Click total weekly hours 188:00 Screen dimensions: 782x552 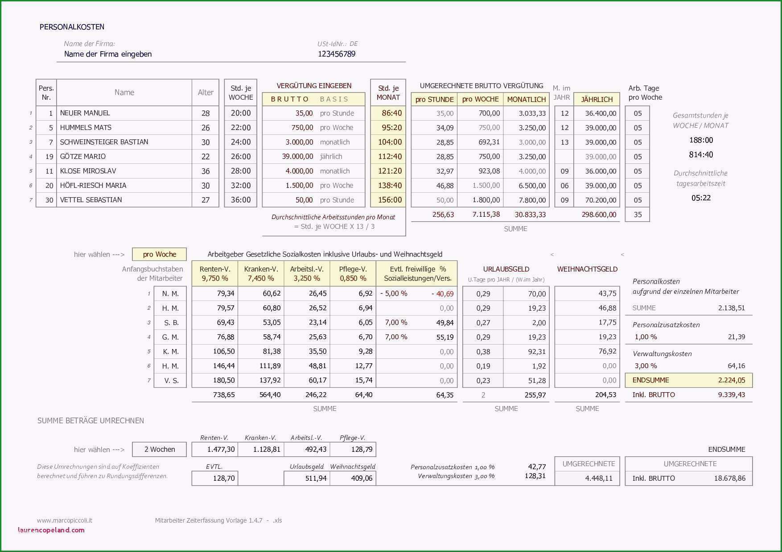pos(701,140)
